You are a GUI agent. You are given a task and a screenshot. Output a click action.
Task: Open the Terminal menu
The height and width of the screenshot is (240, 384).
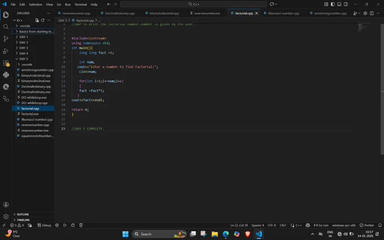point(81,5)
